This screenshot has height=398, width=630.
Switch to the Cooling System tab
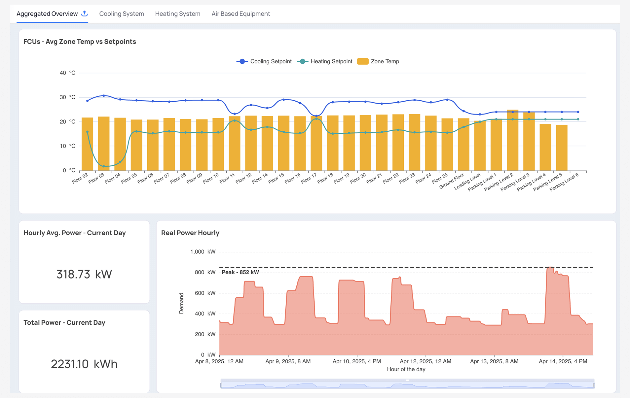pyautogui.click(x=121, y=14)
